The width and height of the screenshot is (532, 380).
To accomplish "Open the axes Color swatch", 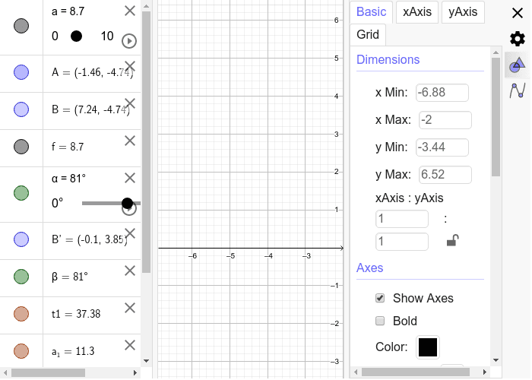I will coord(428,347).
